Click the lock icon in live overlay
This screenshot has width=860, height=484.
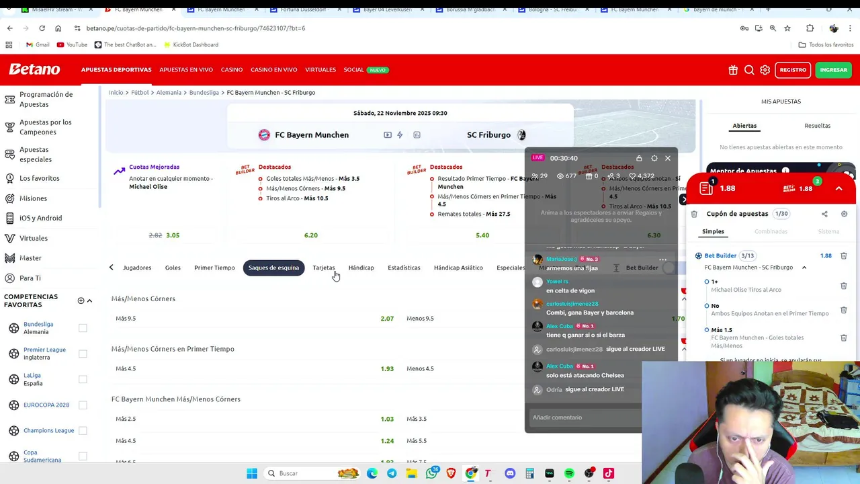pyautogui.click(x=639, y=158)
